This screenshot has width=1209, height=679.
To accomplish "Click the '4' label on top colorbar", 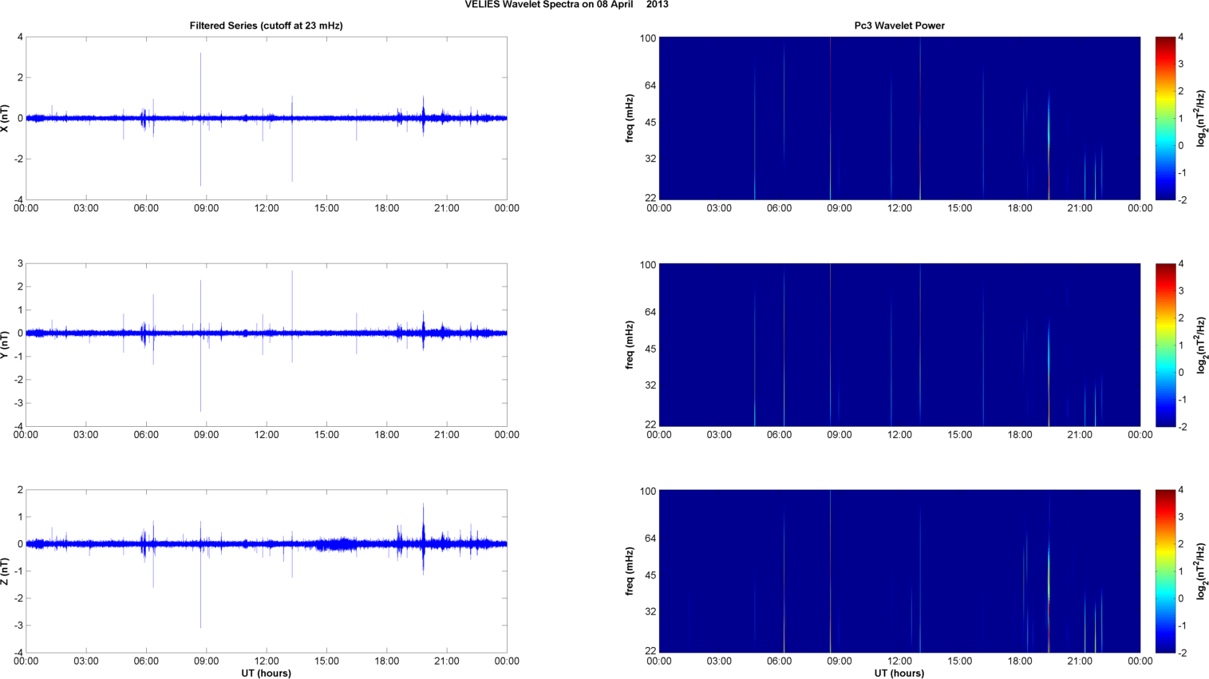I will (1181, 37).
